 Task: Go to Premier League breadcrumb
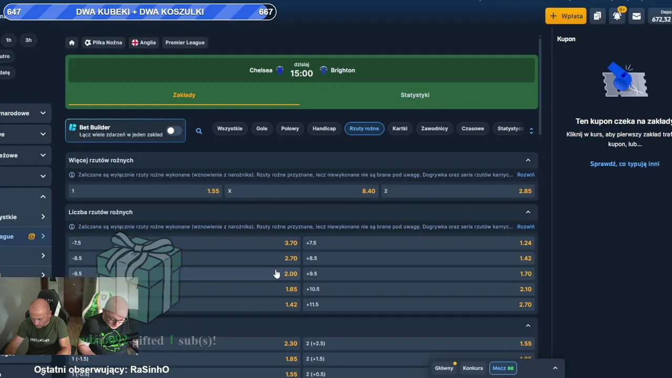(185, 43)
